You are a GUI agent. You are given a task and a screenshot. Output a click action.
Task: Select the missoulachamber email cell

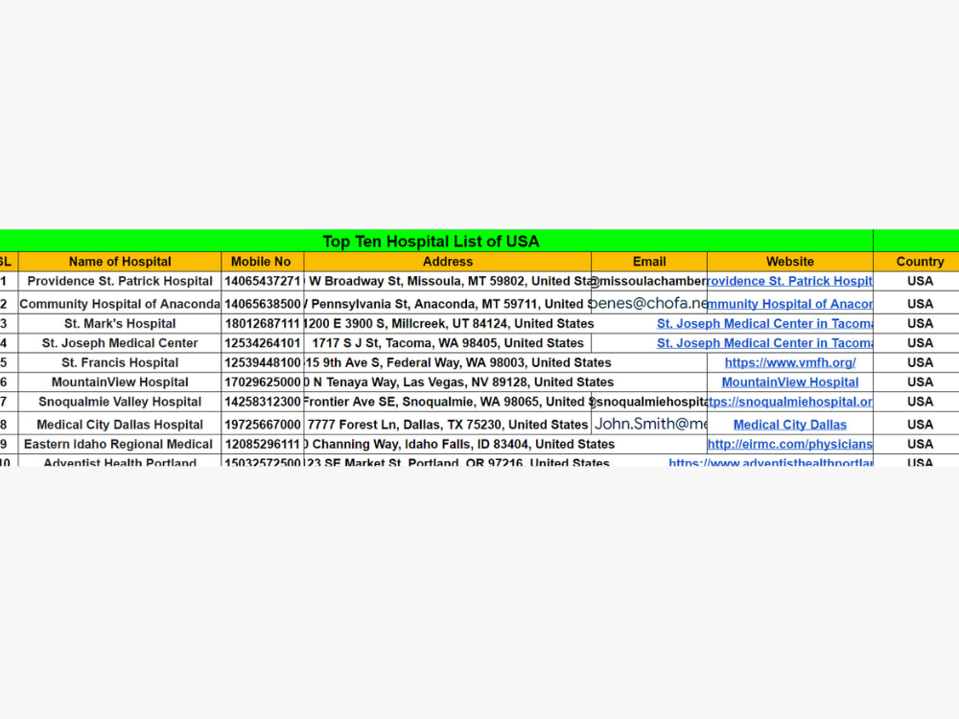click(x=649, y=281)
